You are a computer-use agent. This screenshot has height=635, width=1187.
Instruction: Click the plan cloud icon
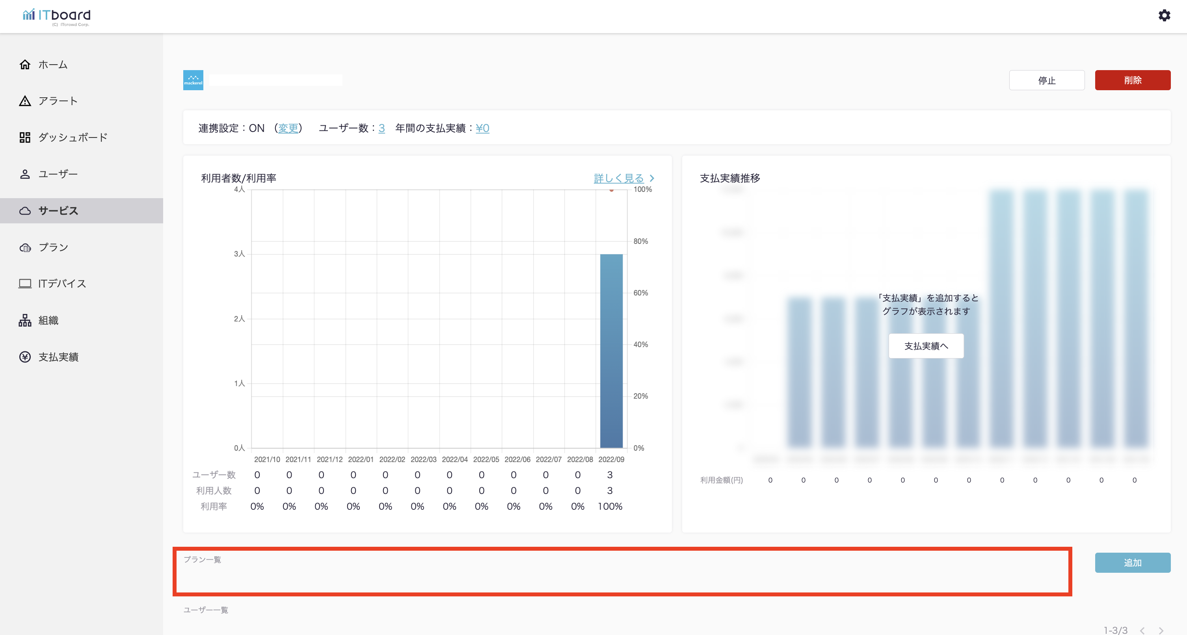click(25, 248)
